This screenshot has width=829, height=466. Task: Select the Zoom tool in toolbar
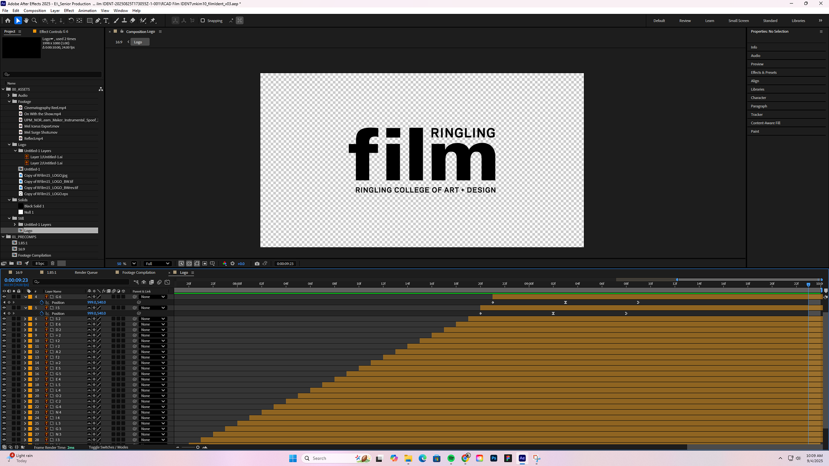35,20
